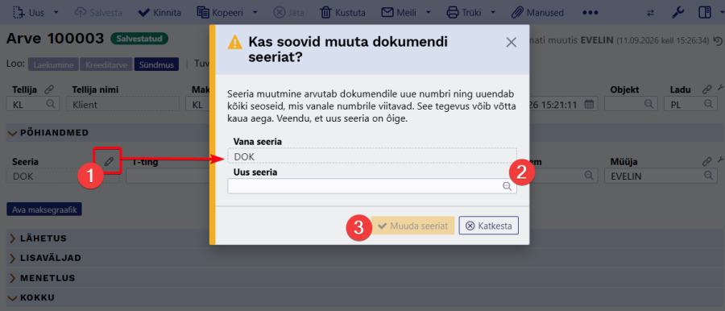Click the search icon in Uus seeria field
Image resolution: width=725 pixels, height=311 pixels.
pyautogui.click(x=507, y=186)
